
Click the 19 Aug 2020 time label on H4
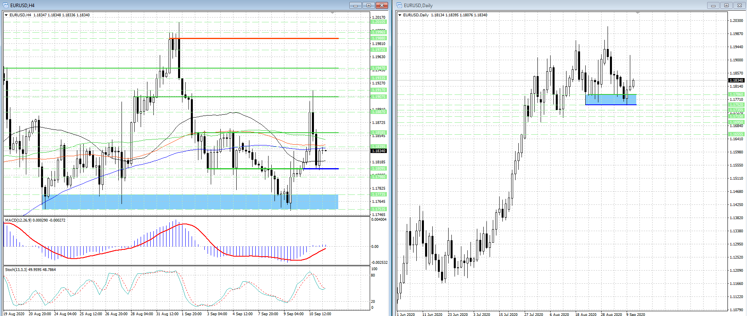click(14, 314)
